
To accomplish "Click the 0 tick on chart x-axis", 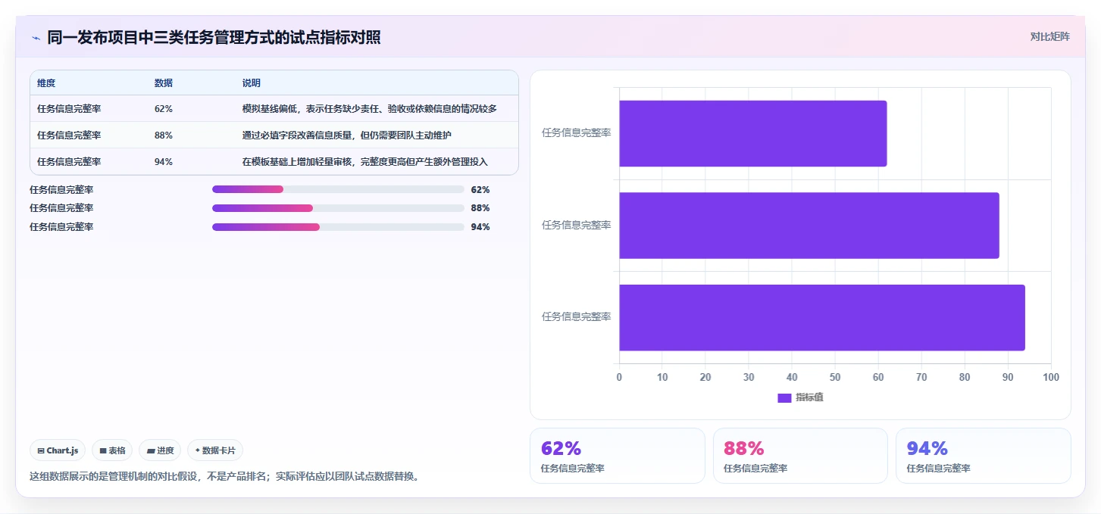I will point(619,377).
